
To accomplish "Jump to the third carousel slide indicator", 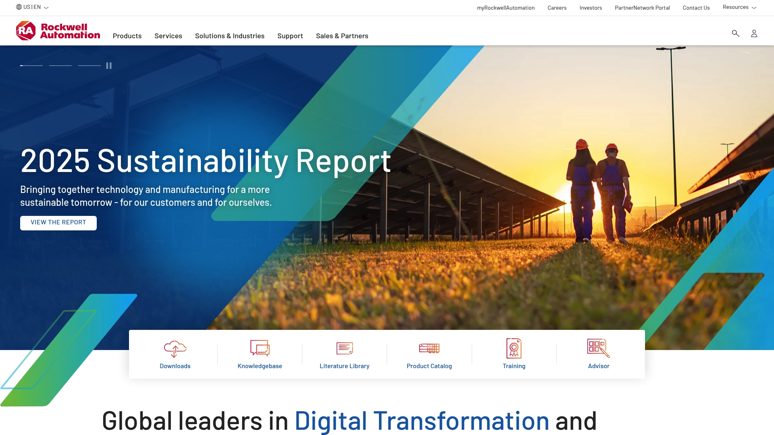I will pyautogui.click(x=89, y=66).
